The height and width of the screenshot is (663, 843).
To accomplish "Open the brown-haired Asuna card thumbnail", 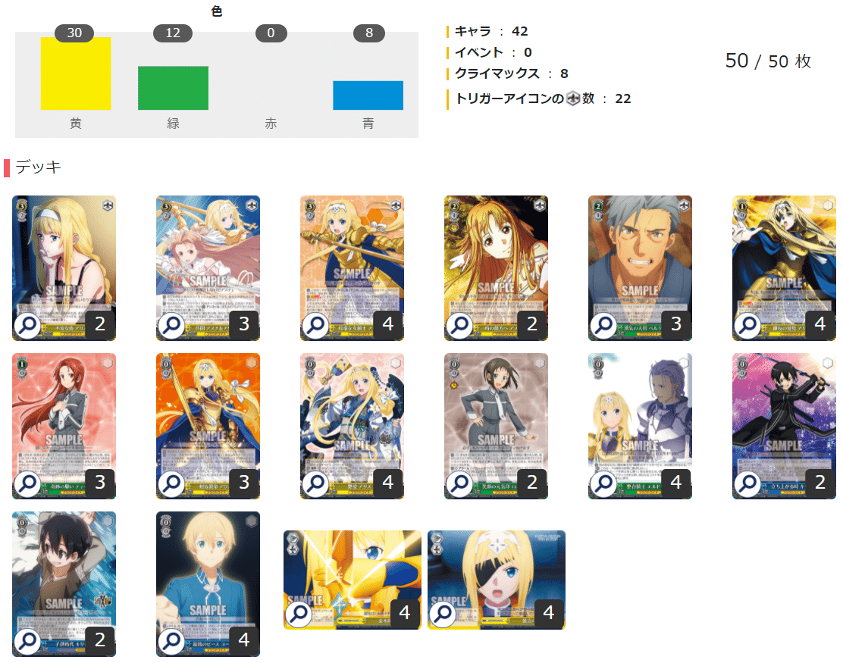I will (x=496, y=268).
